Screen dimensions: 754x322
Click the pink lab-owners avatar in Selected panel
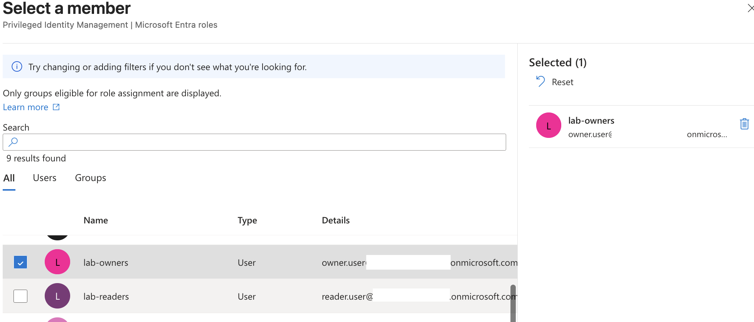pos(549,125)
